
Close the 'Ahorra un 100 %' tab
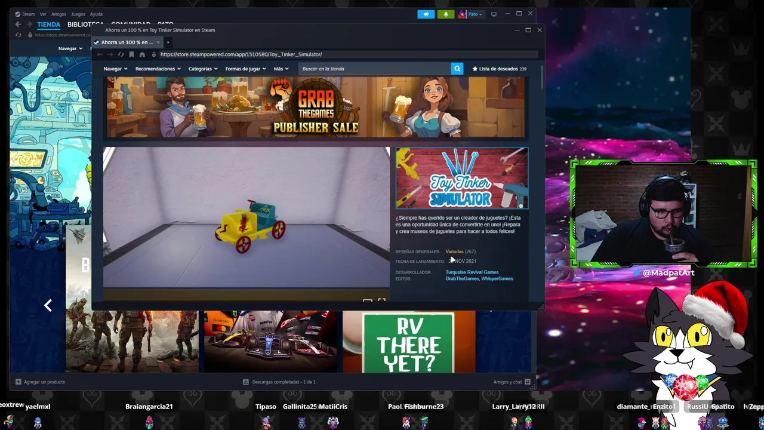coord(158,42)
